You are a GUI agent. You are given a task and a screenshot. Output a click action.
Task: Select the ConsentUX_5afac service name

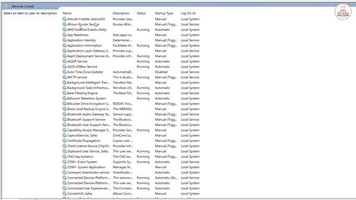pos(80,194)
